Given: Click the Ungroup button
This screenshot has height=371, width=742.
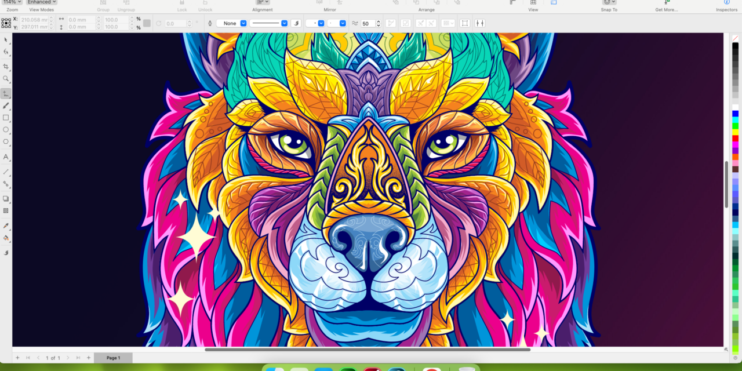Looking at the screenshot, I should (126, 6).
